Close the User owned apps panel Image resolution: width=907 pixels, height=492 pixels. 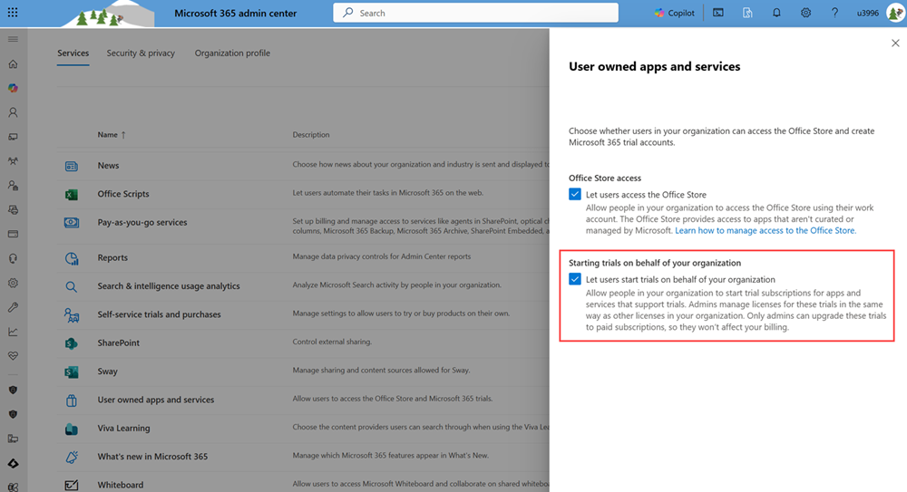click(896, 43)
